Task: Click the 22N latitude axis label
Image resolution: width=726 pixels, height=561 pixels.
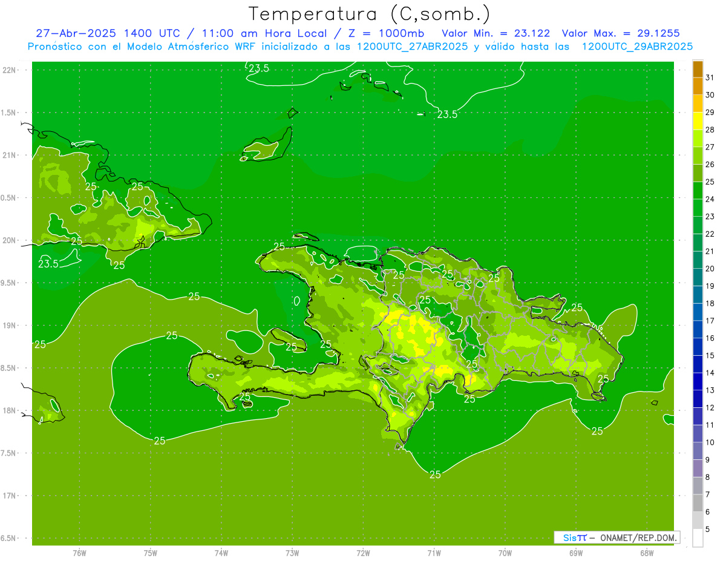Action: click(10, 70)
